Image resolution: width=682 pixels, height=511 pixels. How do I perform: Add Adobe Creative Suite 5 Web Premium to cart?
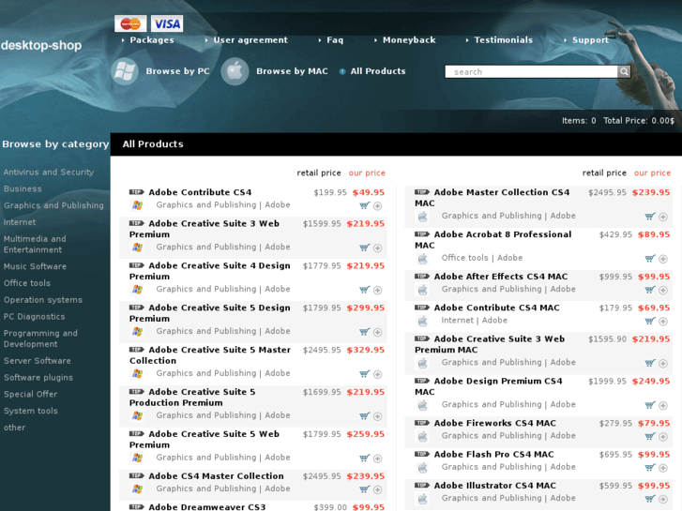click(x=365, y=458)
